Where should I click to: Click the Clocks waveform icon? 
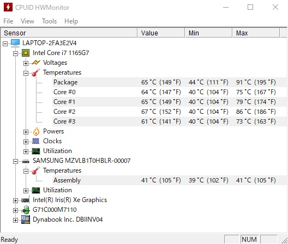click(x=36, y=141)
